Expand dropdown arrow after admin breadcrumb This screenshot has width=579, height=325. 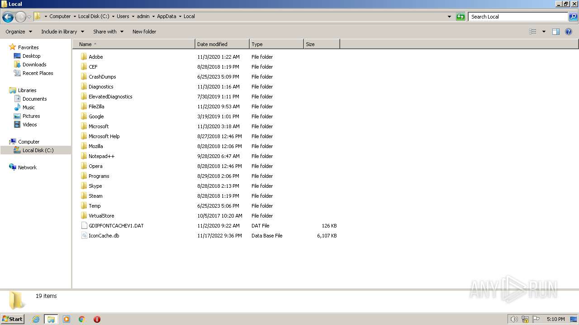153,16
